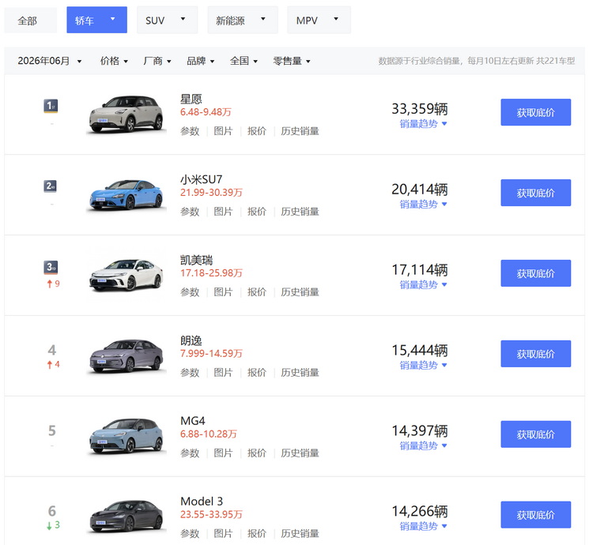This screenshot has height=545, width=593.
Task: Click the 21.99-30.39万 price text
Action: click(211, 192)
